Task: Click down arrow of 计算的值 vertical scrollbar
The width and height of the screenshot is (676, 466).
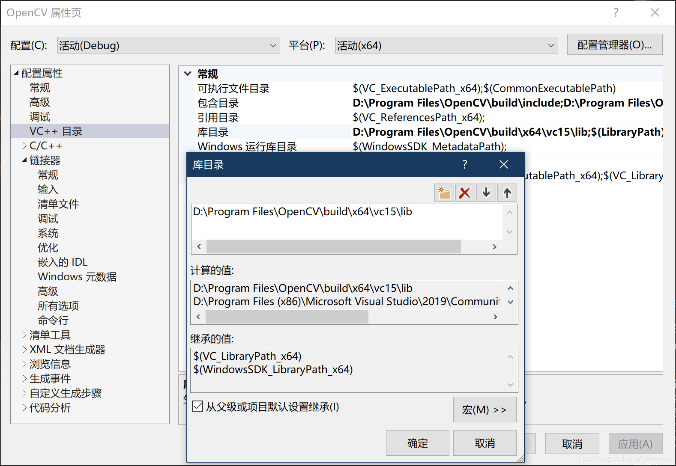Action: tap(510, 302)
